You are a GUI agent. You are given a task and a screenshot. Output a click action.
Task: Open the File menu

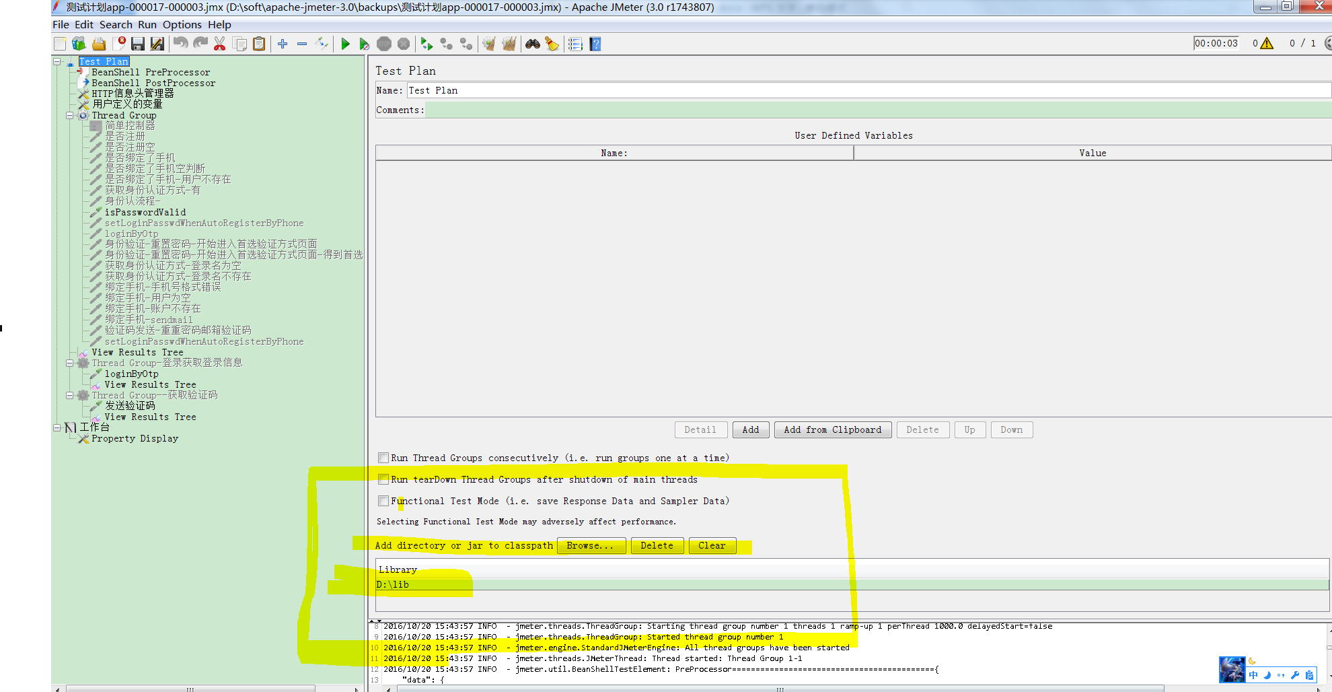tap(61, 24)
